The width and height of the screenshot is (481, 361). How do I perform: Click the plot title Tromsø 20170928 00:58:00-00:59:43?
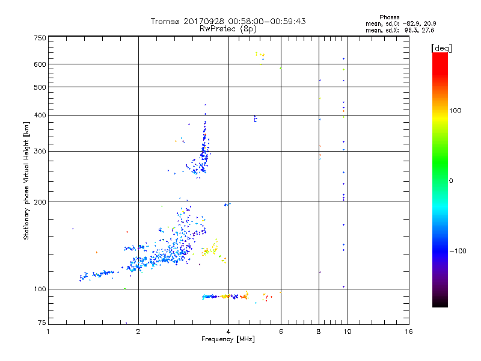[x=228, y=21]
